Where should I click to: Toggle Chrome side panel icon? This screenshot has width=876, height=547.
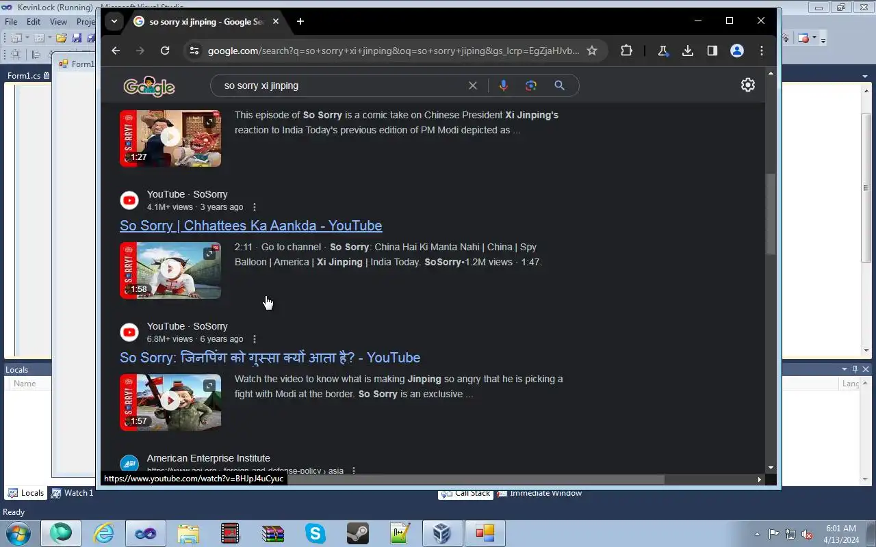[712, 51]
